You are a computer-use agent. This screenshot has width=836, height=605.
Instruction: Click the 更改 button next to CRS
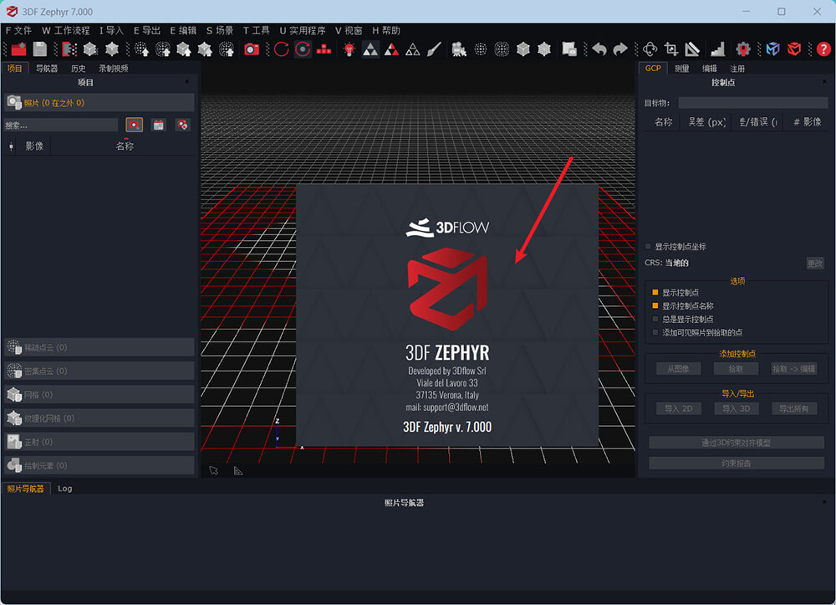click(x=814, y=263)
